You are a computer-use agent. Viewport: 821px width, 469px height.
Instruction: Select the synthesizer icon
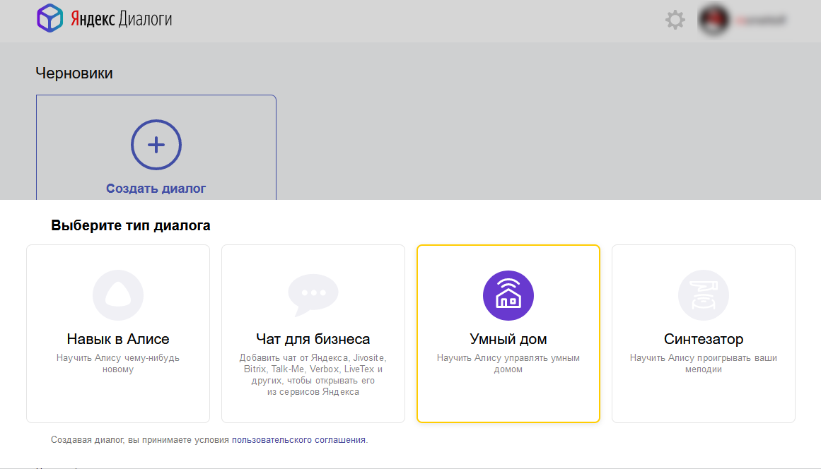click(703, 295)
